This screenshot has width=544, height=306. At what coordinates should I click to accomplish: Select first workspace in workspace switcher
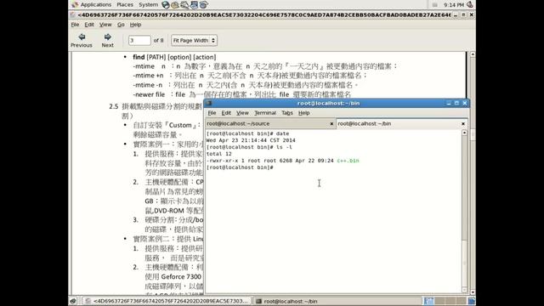pyautogui.click(x=429, y=301)
